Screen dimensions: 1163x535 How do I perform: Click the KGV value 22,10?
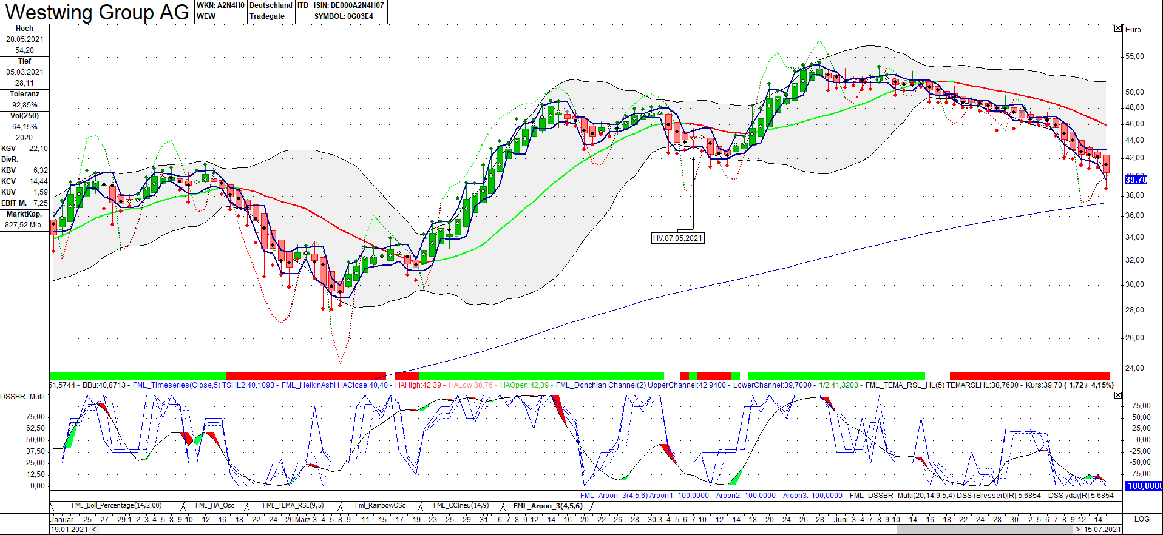(x=38, y=149)
